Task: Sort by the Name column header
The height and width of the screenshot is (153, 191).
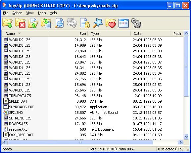Action: click(25, 34)
